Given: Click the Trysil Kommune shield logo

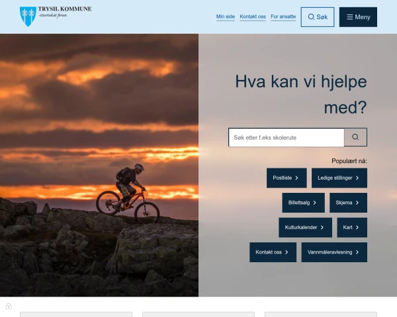Looking at the screenshot, I should (x=28, y=16).
